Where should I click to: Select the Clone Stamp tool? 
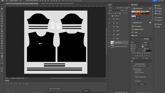[x=2, y=31]
